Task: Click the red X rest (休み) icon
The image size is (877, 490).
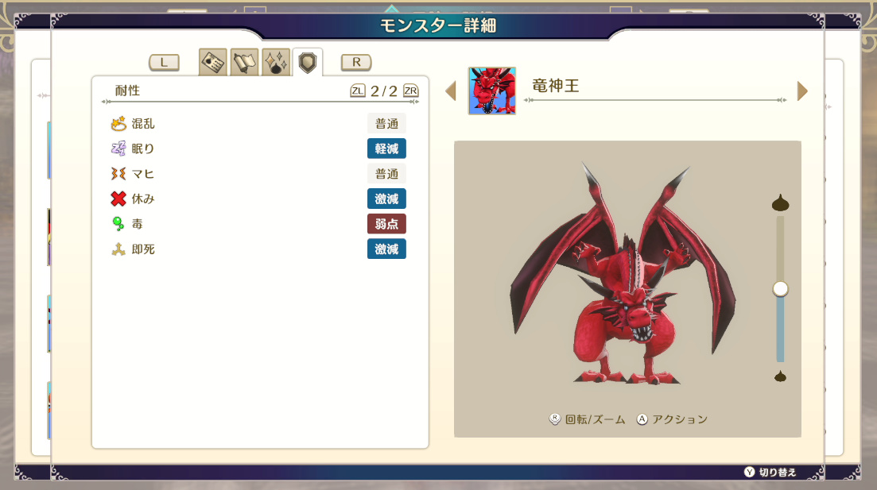Action: pyautogui.click(x=118, y=199)
